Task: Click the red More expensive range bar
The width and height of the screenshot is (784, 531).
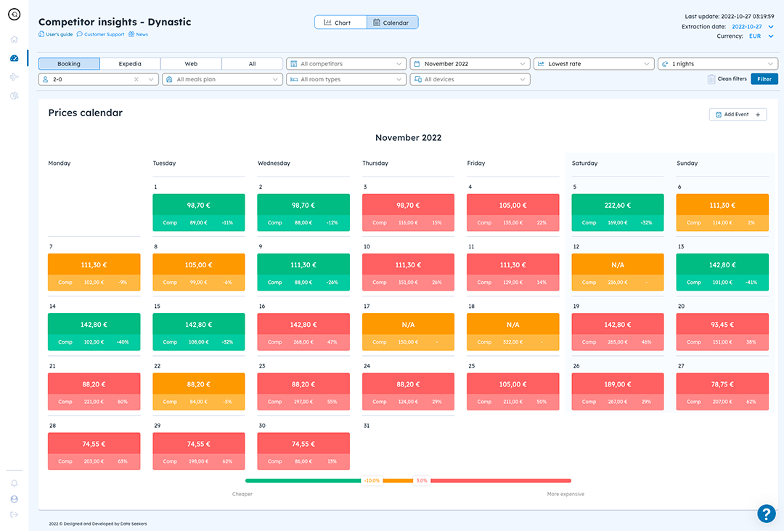Action: pyautogui.click(x=500, y=480)
